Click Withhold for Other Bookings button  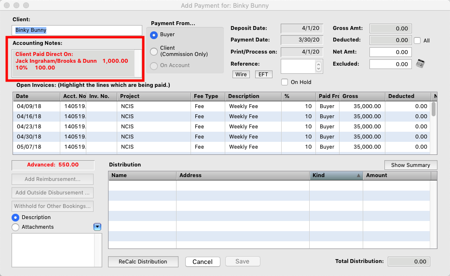click(x=53, y=206)
